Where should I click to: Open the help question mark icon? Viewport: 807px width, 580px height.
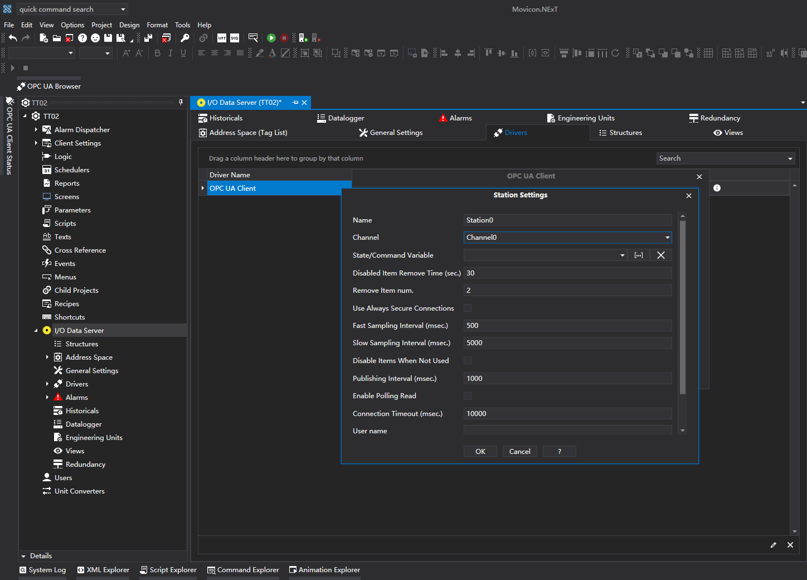82,38
